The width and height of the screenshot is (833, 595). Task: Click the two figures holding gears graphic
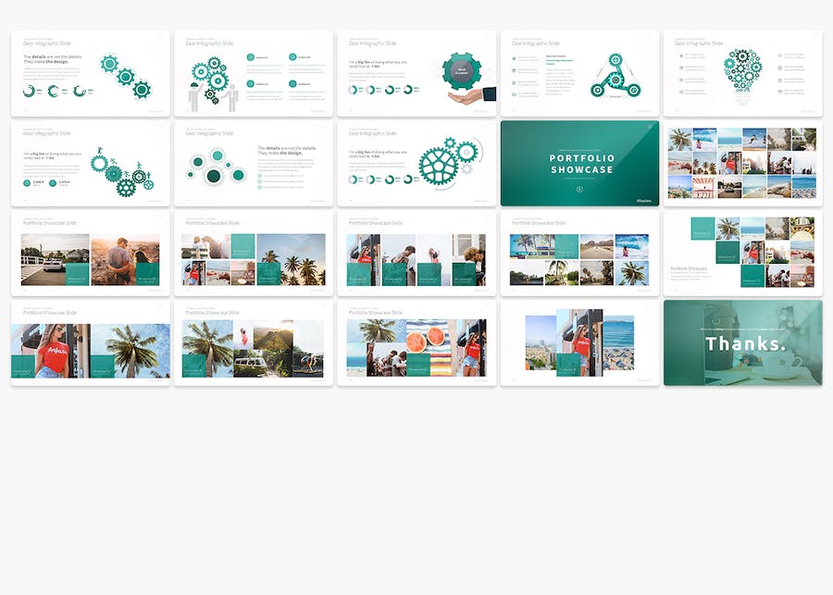[214, 82]
